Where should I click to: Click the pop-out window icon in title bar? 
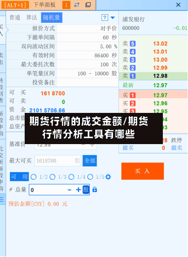88,5
